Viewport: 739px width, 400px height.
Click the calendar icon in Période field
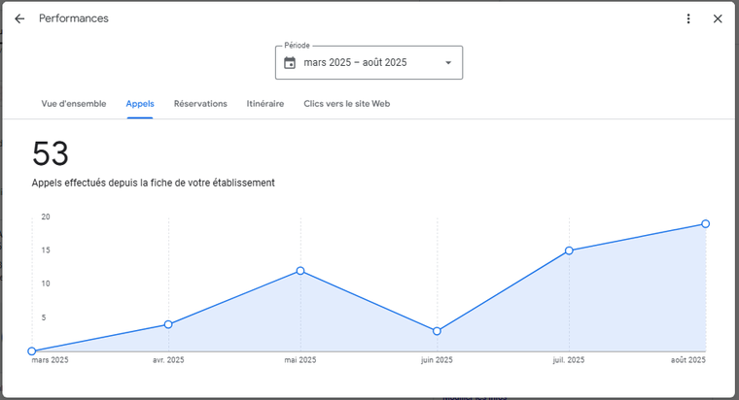(x=290, y=63)
